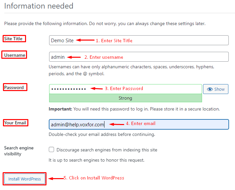
Task: Click the 'Important:' password reminder text
Action: point(134,109)
